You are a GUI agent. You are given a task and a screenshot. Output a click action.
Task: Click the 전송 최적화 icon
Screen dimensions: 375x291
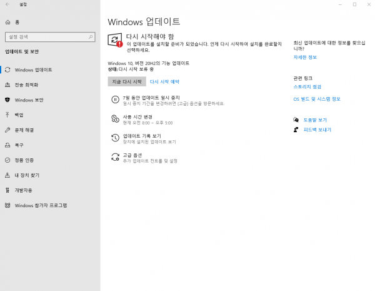[7, 84]
